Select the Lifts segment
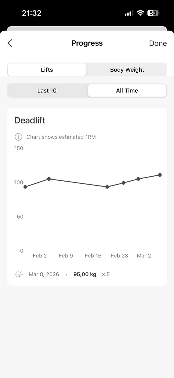This screenshot has height=378, width=174. (47, 70)
